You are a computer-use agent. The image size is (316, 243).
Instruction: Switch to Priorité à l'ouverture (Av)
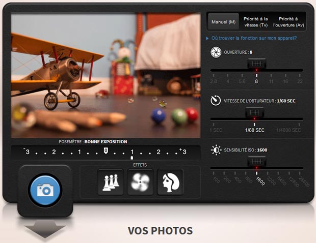(288, 22)
